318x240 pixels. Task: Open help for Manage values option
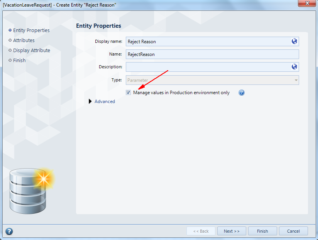click(241, 93)
